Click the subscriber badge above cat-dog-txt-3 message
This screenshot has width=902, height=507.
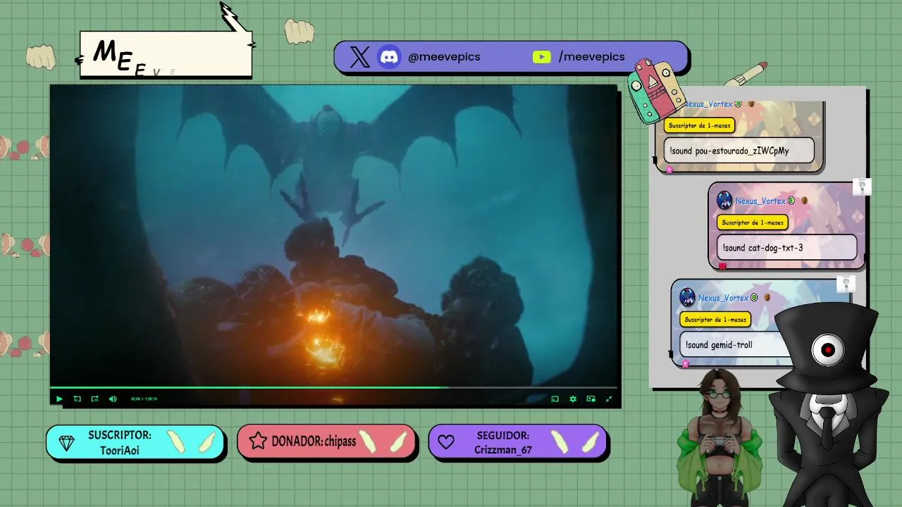click(753, 223)
